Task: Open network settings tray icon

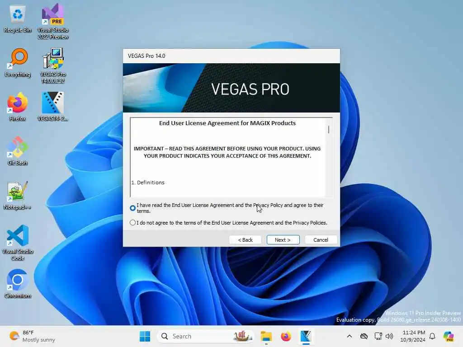Action: tap(378, 336)
